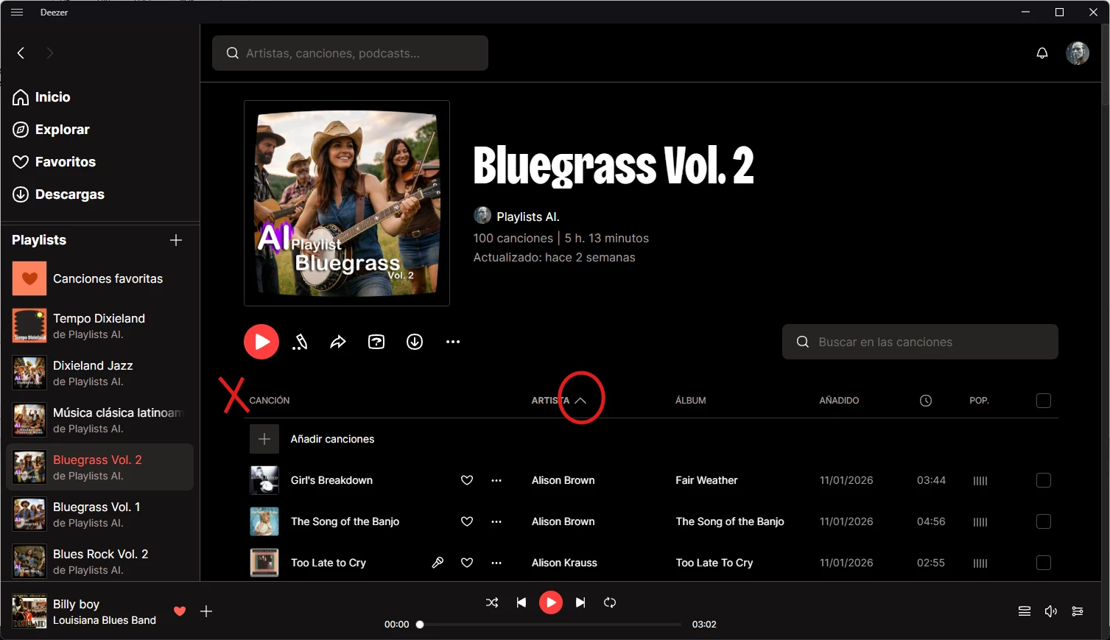This screenshot has width=1110, height=640.
Task: Open the Bluegrass Vol. 1 playlist
Action: tap(99, 514)
